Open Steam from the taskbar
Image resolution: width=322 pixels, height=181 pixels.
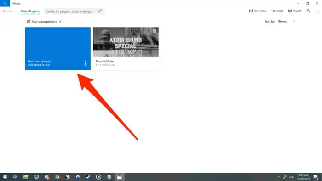[x=88, y=177]
